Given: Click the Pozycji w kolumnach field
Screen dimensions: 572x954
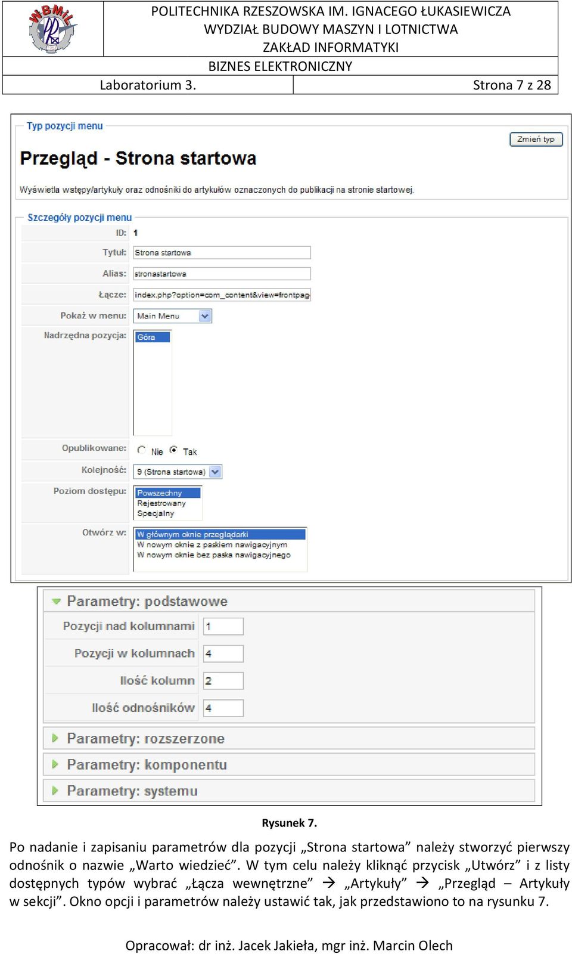Looking at the screenshot, I should point(223,653).
